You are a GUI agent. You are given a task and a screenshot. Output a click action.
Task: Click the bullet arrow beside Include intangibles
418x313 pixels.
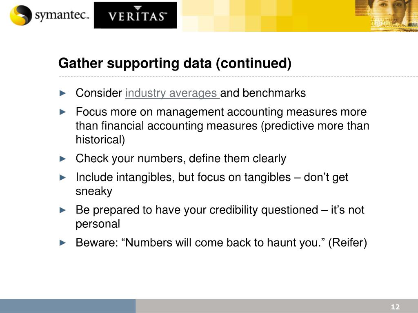[x=62, y=178]
